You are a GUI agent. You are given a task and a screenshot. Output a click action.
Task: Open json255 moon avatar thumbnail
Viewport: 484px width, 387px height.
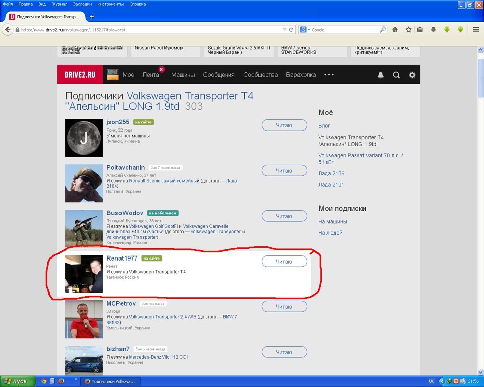84,138
